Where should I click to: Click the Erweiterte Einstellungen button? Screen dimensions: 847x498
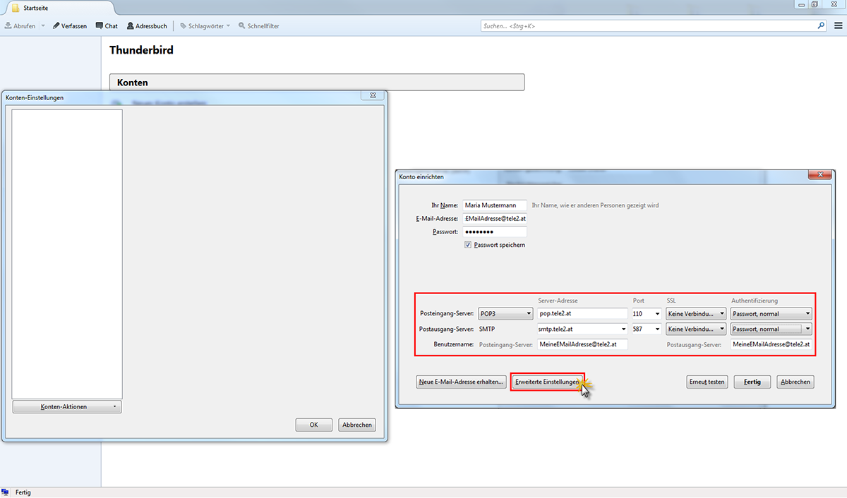547,382
